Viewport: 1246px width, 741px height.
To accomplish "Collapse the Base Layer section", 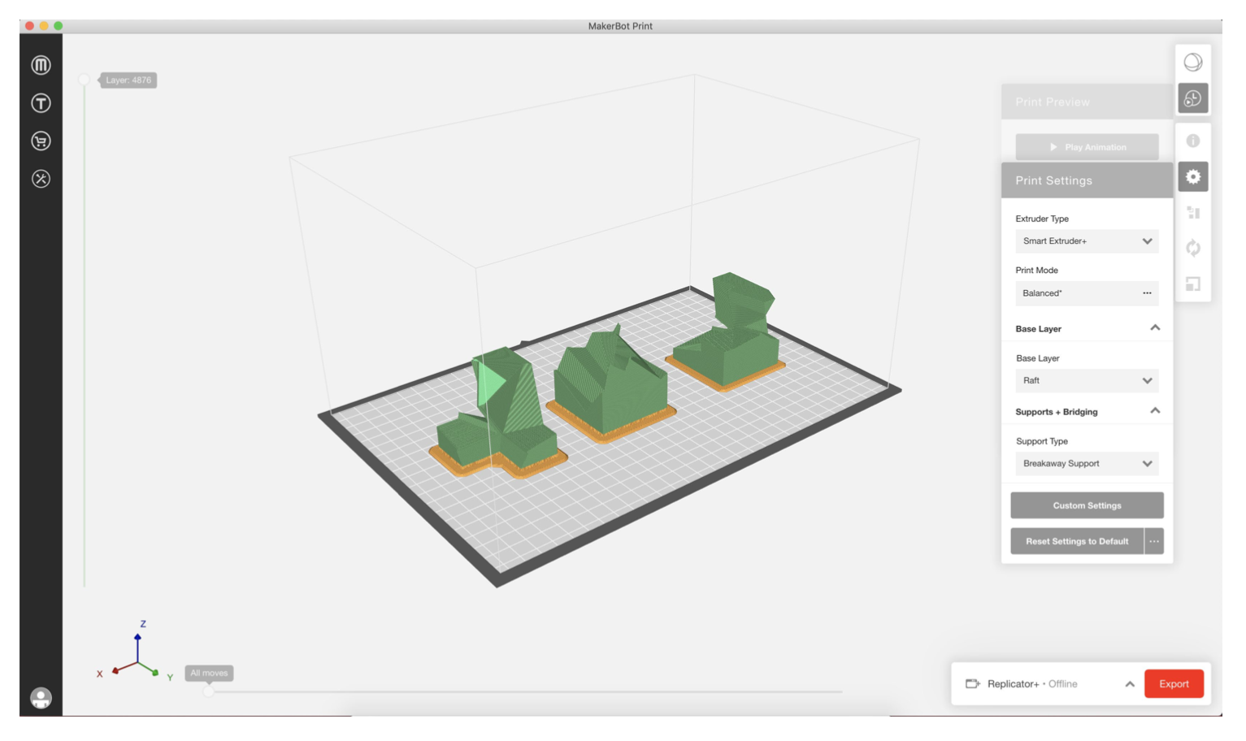I will pos(1155,328).
